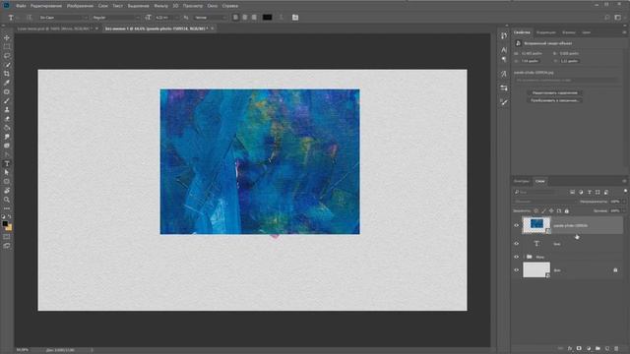This screenshot has width=630, height=354.
Task: Select the Rectangular Marquee tool
Action: [x=7, y=46]
